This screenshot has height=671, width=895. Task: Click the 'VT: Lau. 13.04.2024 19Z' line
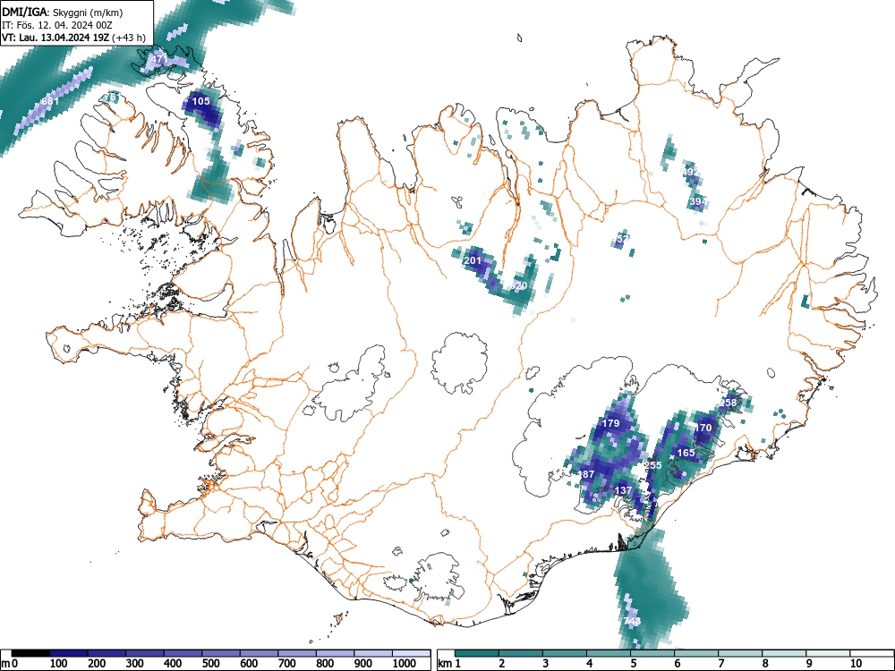pos(55,38)
